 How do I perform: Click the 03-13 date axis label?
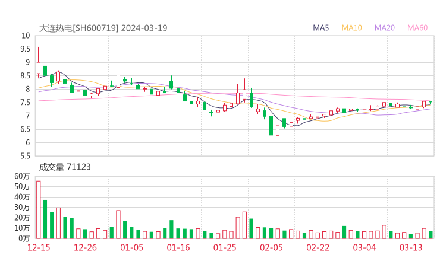click(x=411, y=247)
